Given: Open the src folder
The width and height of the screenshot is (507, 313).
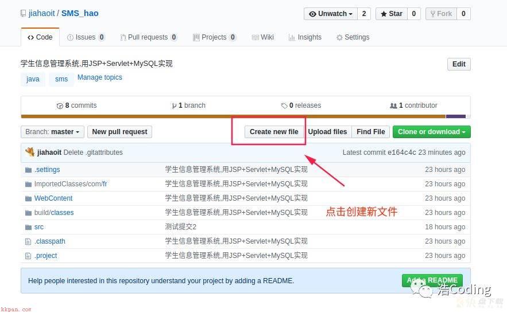Looking at the screenshot, I should pyautogui.click(x=39, y=227).
